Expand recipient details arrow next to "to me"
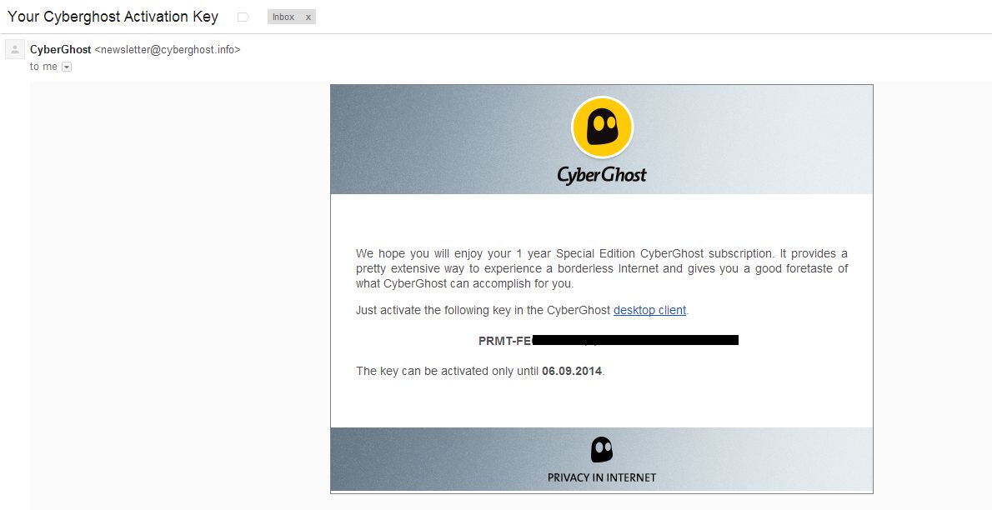This screenshot has width=992, height=510. [67, 67]
